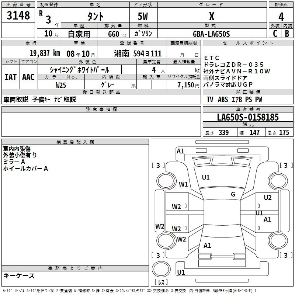The image size is (295, 295).
Task: Click sales point ETC
Action: coord(211,58)
